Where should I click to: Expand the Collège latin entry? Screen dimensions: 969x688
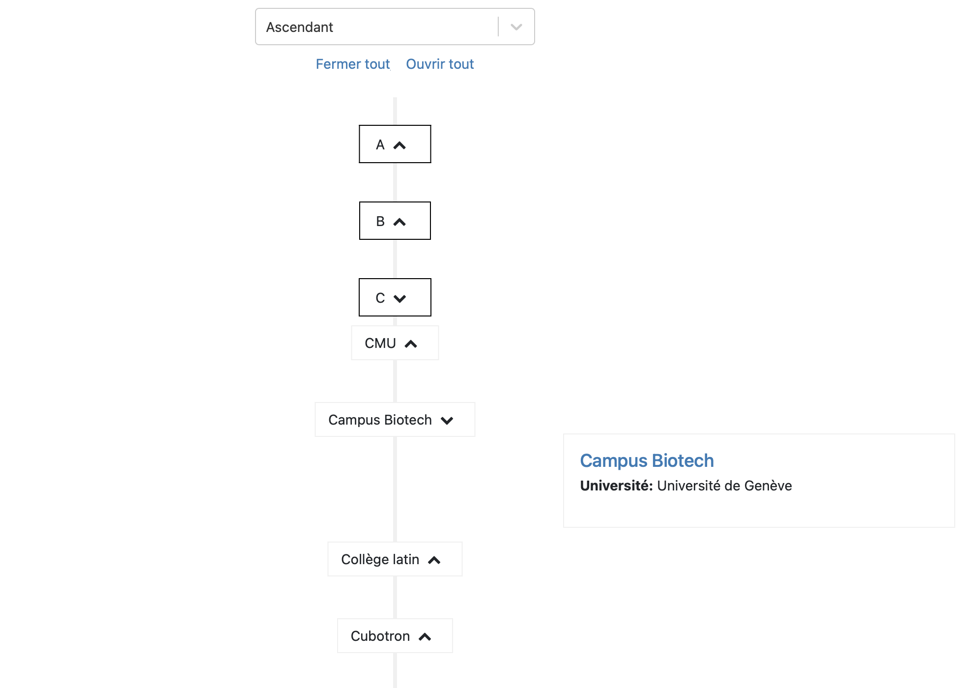click(x=380, y=559)
